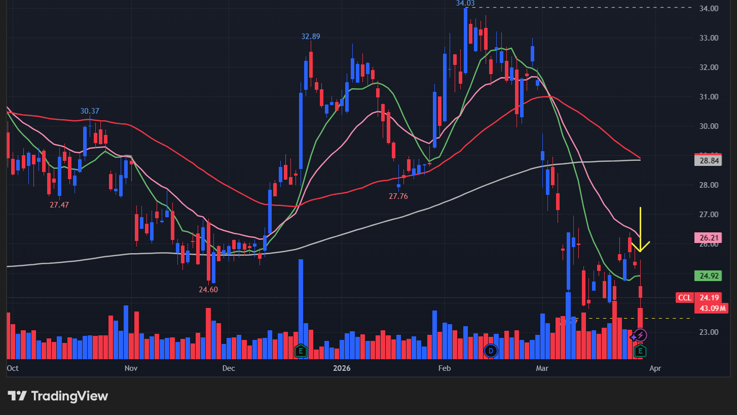
Task: Select the yellow dashed line at 34.00
Action: tap(583, 8)
